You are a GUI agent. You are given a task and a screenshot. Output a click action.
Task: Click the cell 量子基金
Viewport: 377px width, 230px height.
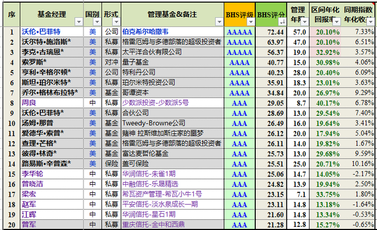[172, 62]
